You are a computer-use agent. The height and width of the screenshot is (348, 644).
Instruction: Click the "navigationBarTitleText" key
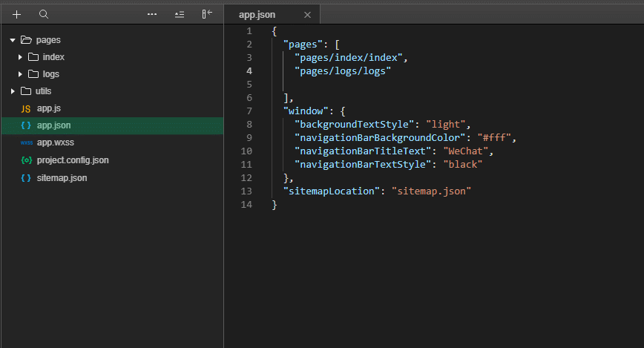point(363,151)
